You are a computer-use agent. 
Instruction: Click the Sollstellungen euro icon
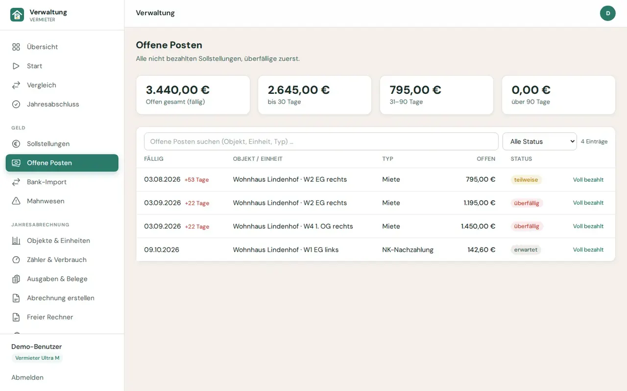[16, 144]
